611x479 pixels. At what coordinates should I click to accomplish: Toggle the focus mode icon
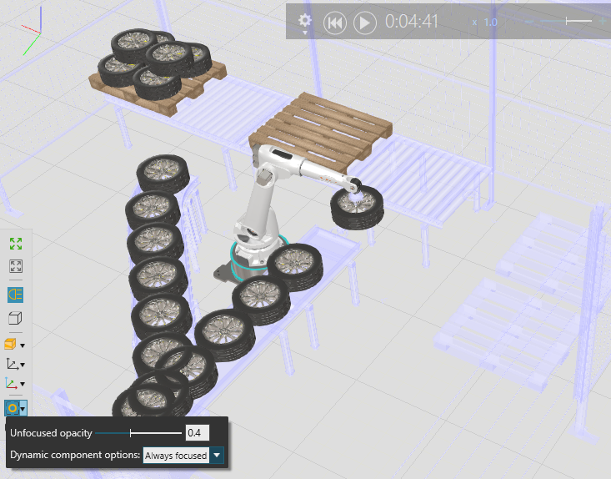point(12,408)
